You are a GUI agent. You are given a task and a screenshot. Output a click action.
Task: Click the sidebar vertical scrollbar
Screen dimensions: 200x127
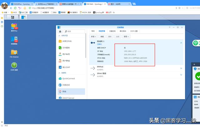pyautogui.click(x=86, y=45)
